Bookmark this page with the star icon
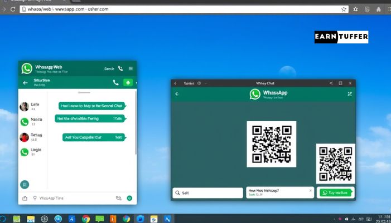Image resolution: width=391 pixels, height=223 pixels. (x=344, y=9)
